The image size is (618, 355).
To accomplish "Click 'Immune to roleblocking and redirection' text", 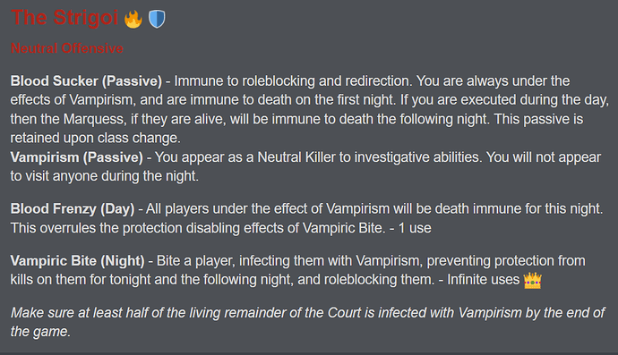I will coord(293,81).
